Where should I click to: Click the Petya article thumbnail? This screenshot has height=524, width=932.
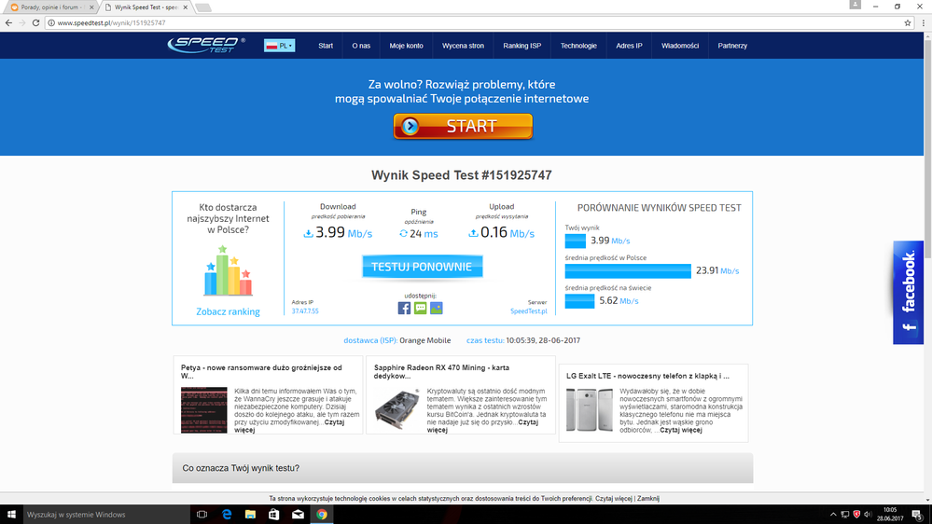(204, 410)
